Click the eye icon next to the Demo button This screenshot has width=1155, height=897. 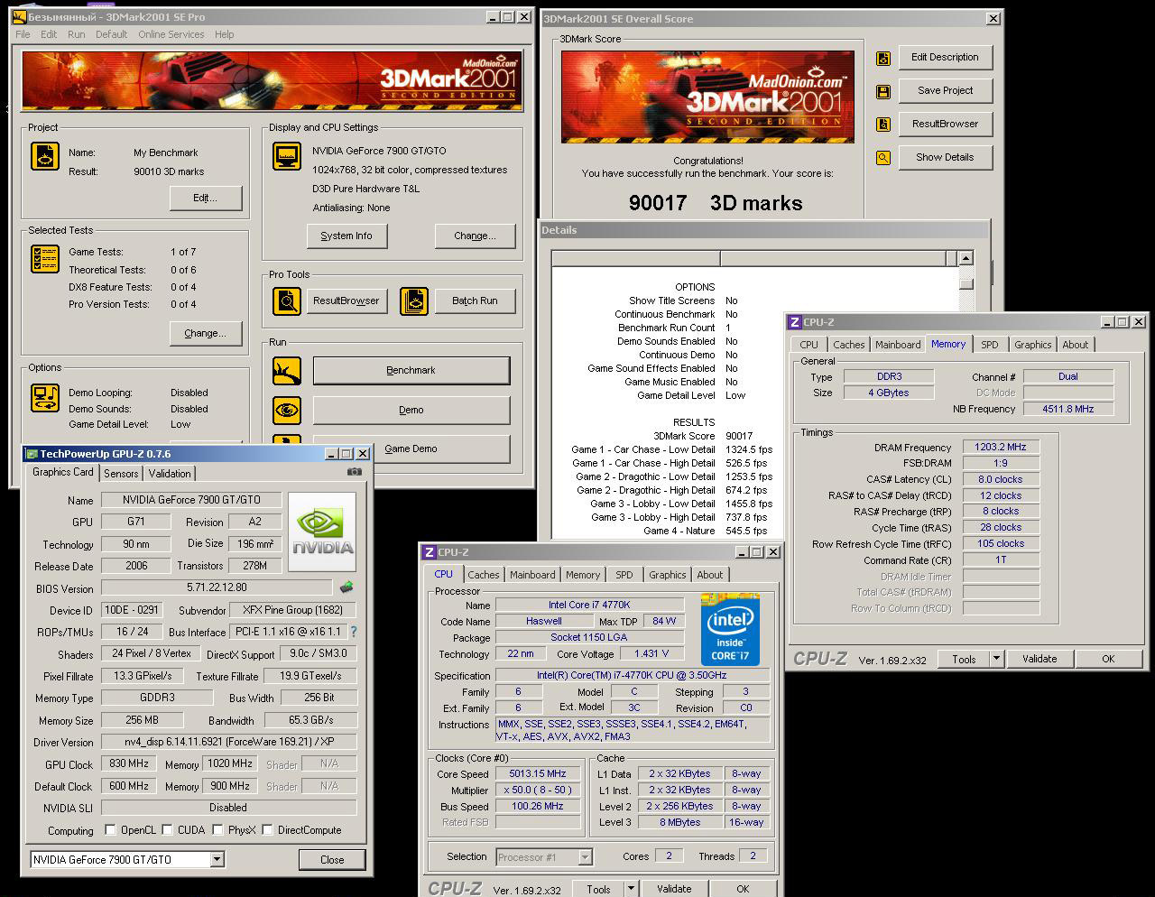click(x=287, y=410)
